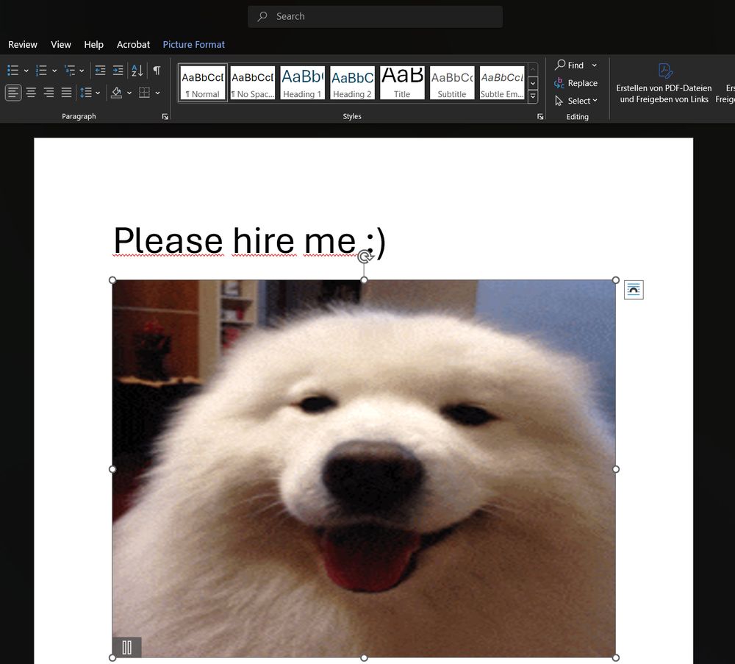735x664 pixels.
Task: Expand the styles gallery
Action: pyautogui.click(x=533, y=96)
